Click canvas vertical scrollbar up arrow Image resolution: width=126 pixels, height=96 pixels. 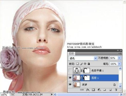[x=124, y=2]
